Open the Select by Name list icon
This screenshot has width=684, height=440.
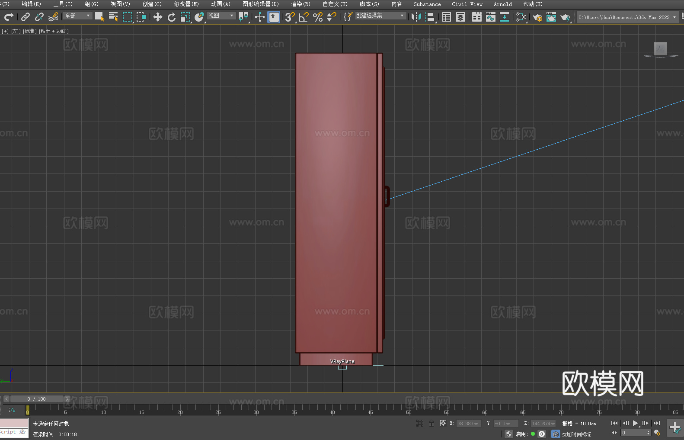click(x=113, y=17)
